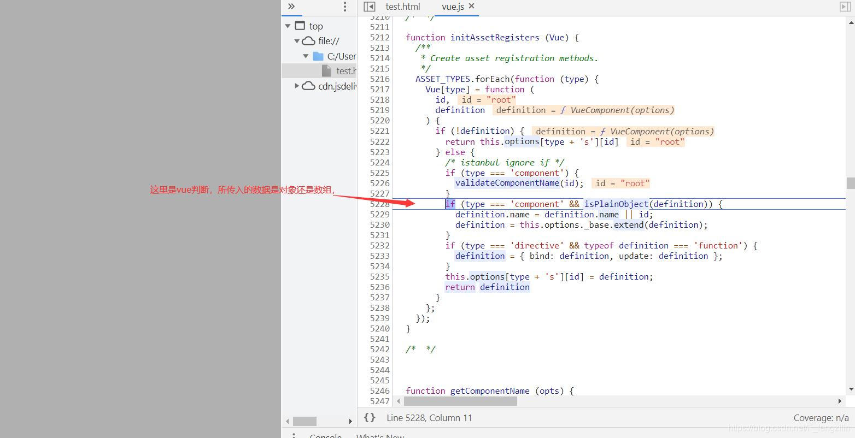
Task: Click the top frame icon
Action: click(x=300, y=26)
